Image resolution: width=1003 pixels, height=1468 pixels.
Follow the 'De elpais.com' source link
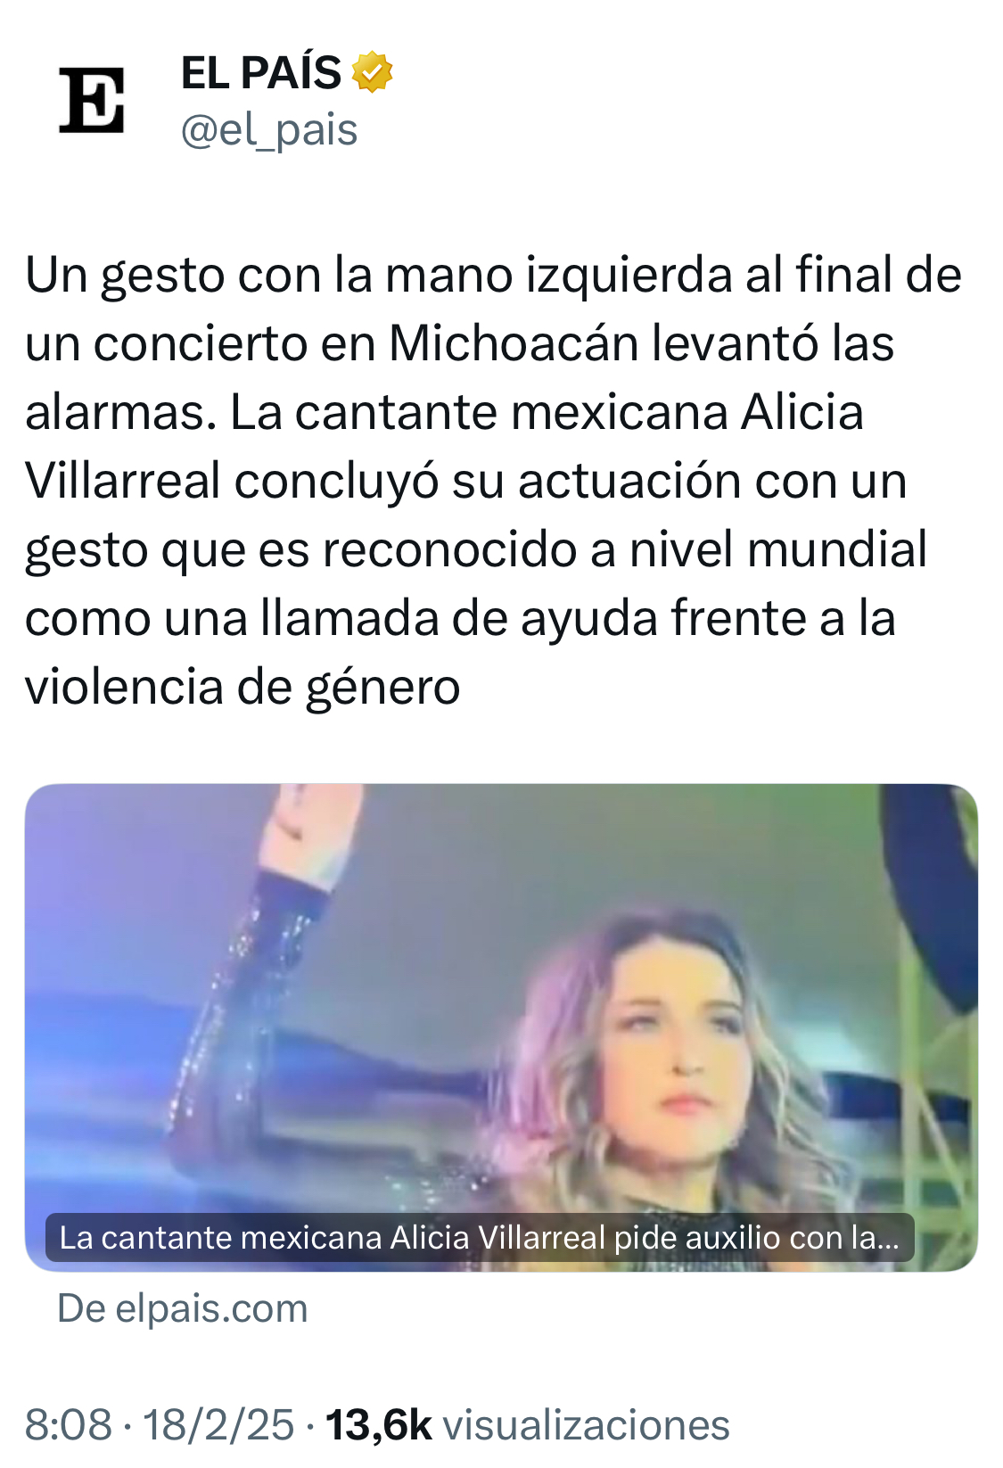point(183,1308)
